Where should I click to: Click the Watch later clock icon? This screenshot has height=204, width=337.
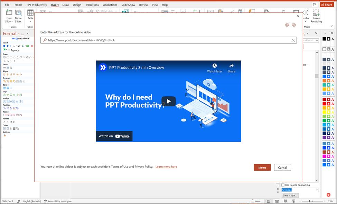215,66
